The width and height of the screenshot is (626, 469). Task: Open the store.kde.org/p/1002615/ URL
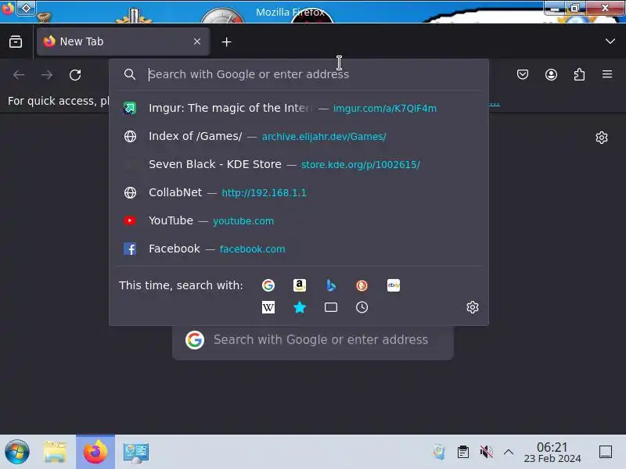[361, 165]
